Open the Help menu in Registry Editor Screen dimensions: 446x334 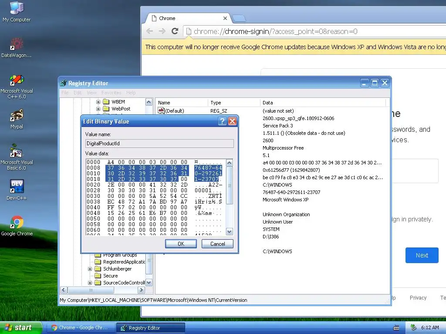[131, 93]
